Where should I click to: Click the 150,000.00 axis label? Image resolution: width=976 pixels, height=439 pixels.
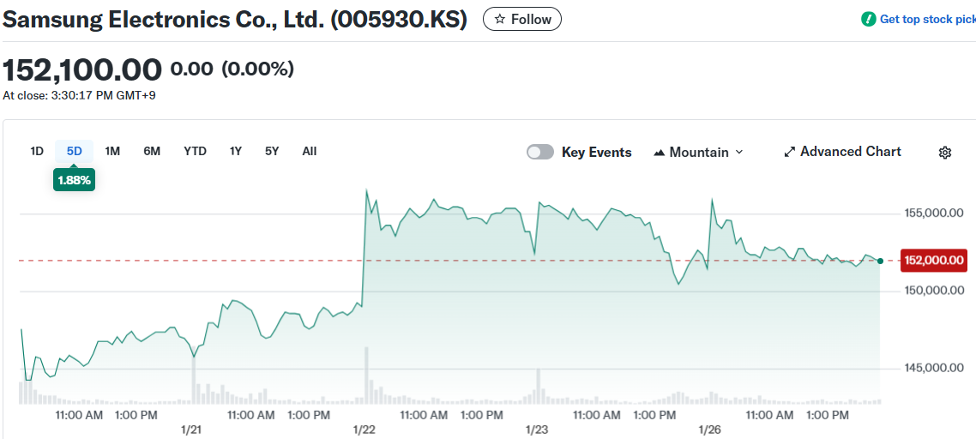[x=934, y=291]
